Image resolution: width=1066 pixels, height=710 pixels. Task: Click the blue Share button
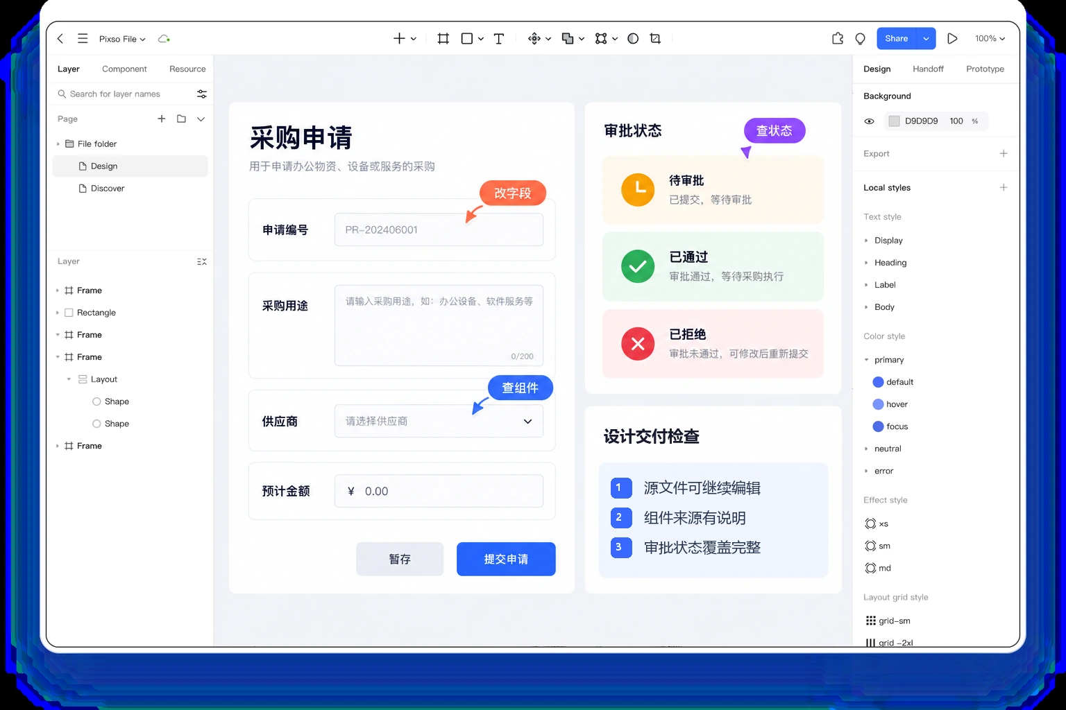click(x=896, y=39)
